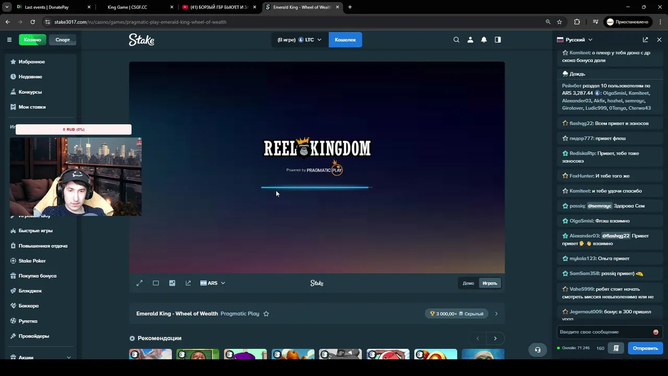Click the live support headset button
The image size is (668, 376).
(538, 350)
